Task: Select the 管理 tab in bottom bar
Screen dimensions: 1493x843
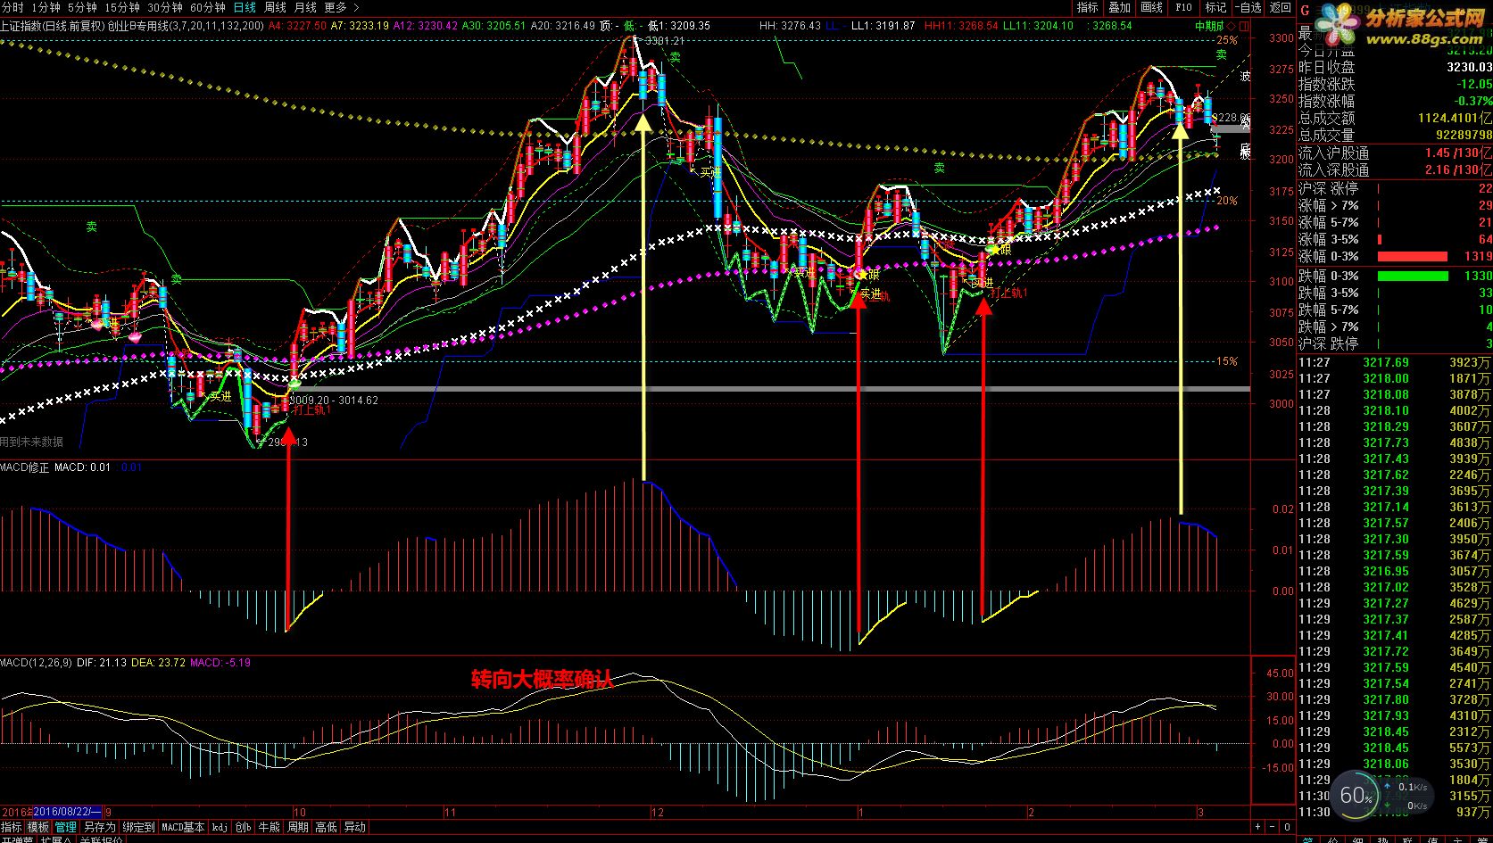Action: coord(66,828)
